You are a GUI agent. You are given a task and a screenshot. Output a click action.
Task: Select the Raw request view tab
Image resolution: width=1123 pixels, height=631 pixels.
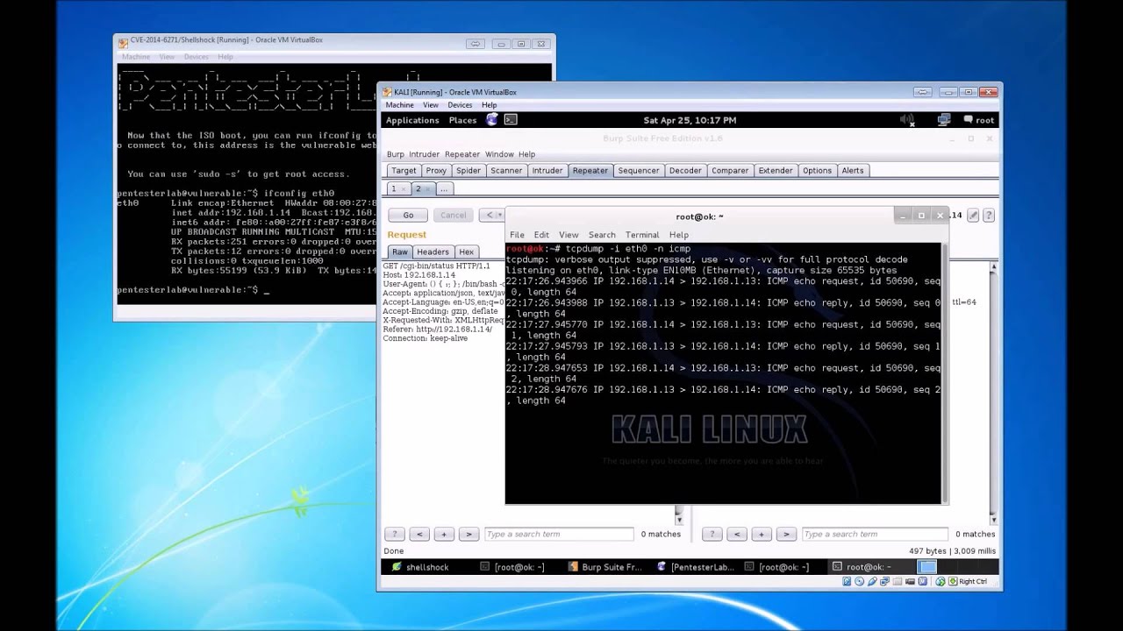click(x=400, y=252)
